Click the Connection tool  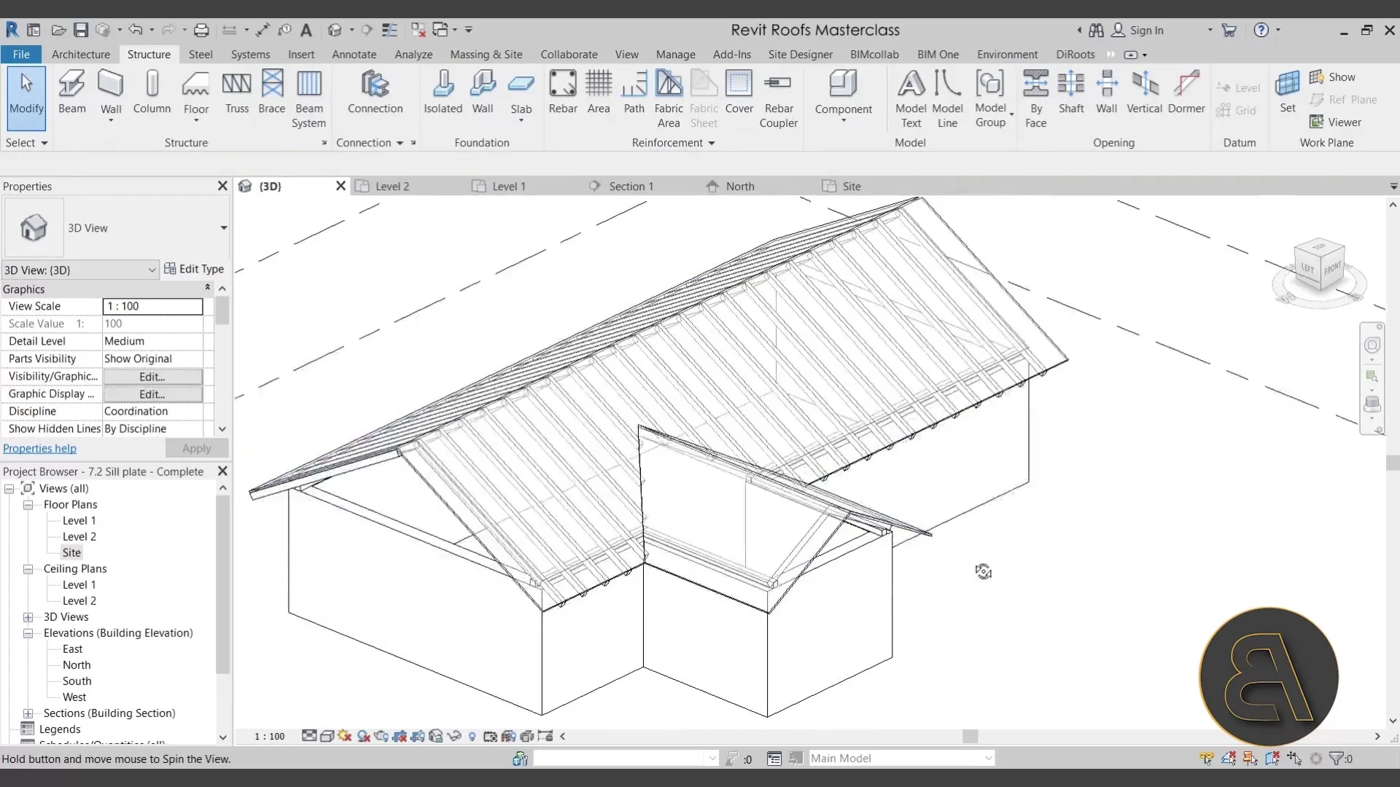coord(375,92)
